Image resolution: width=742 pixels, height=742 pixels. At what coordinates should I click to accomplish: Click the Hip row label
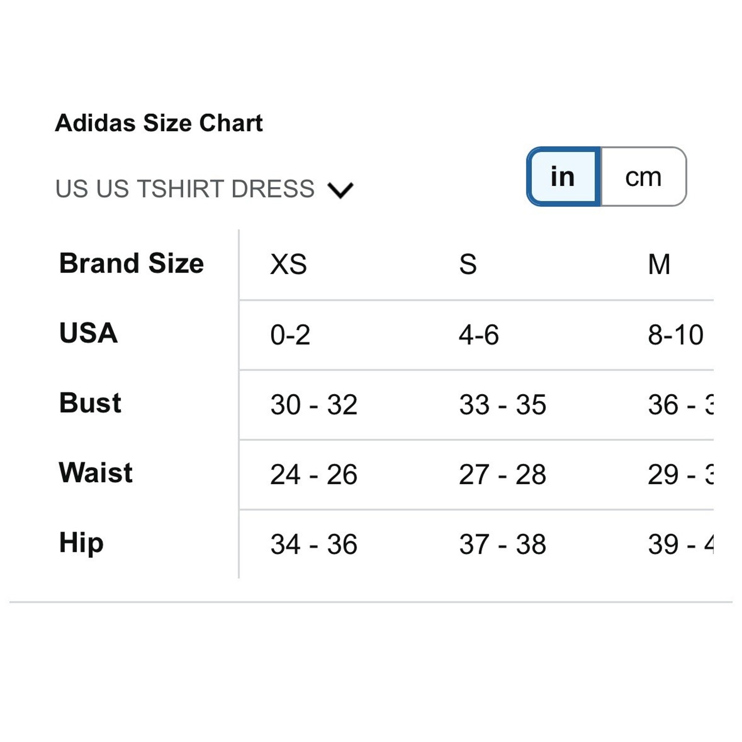[x=81, y=543]
